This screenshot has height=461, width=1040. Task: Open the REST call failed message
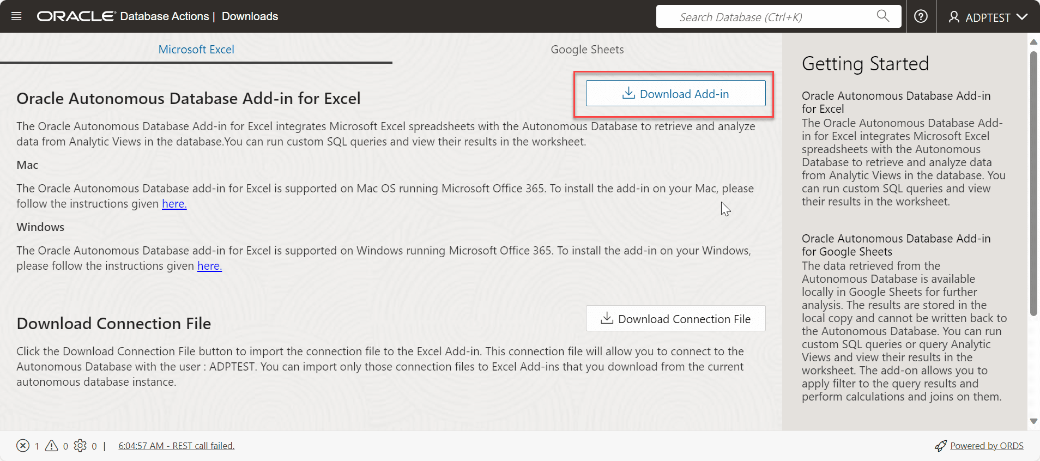177,446
